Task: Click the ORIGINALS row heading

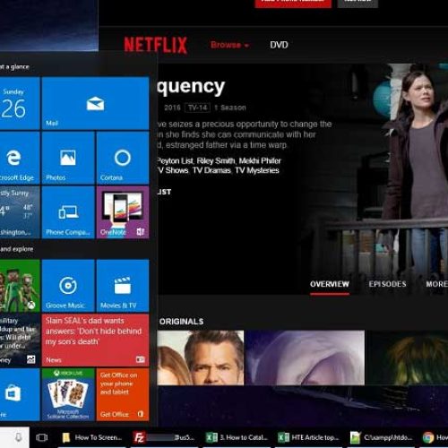Action: pos(181,322)
